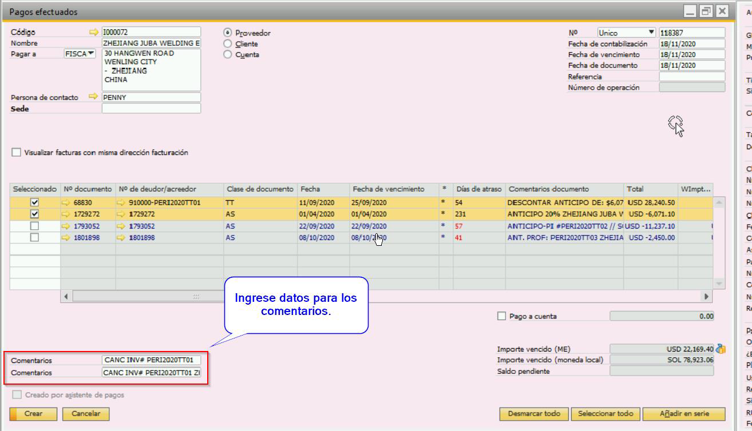Click the empty Sede field
The height and width of the screenshot is (431, 752).
tap(151, 108)
